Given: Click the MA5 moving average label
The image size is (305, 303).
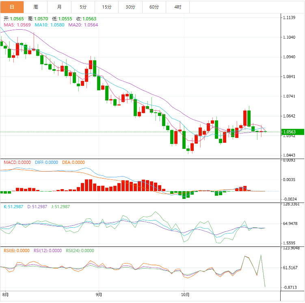Looking at the screenshot, I should tap(17, 25).
